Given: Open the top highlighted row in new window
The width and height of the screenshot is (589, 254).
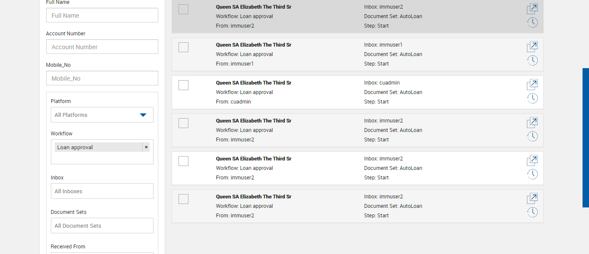Looking at the screenshot, I should point(533,9).
